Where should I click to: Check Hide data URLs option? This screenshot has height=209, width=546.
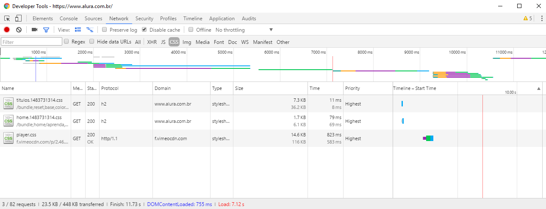[92, 41]
